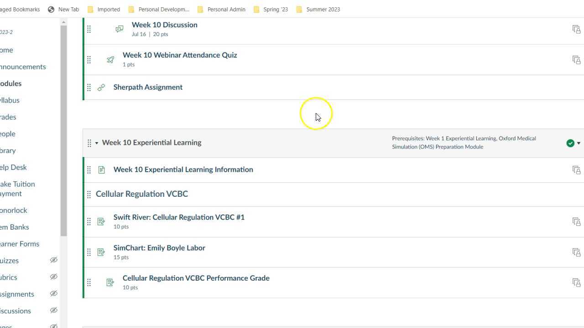This screenshot has width=584, height=328.
Task: Open Cellular Regulation VCBC Performance Grade
Action: click(196, 278)
